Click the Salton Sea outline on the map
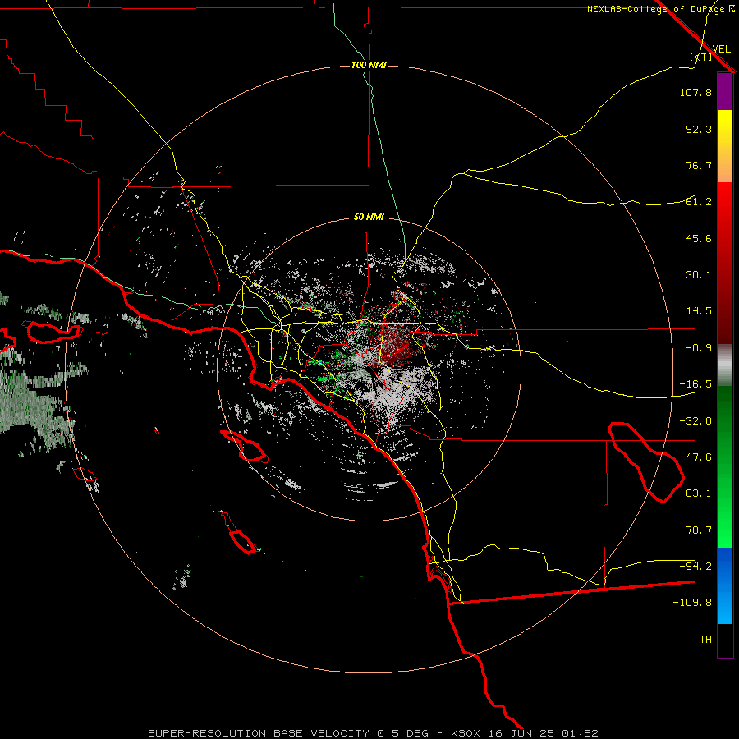This screenshot has height=739, width=739. pos(645,461)
